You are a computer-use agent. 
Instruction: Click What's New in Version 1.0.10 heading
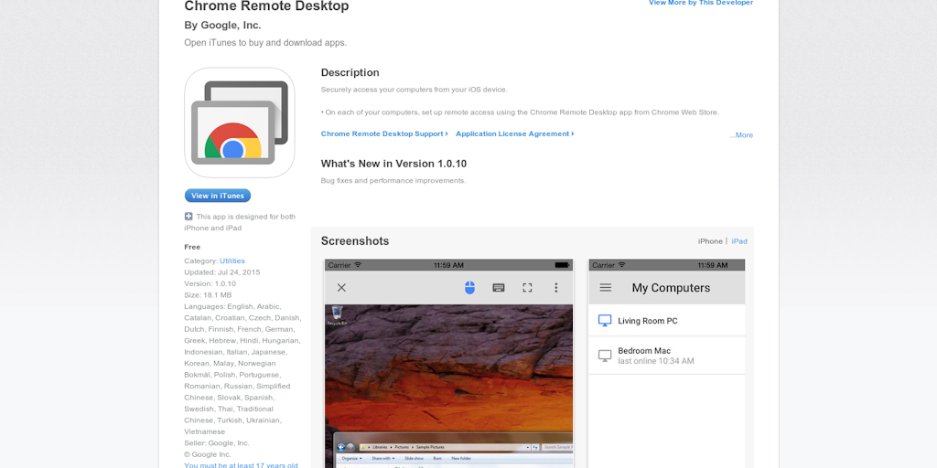(x=393, y=164)
